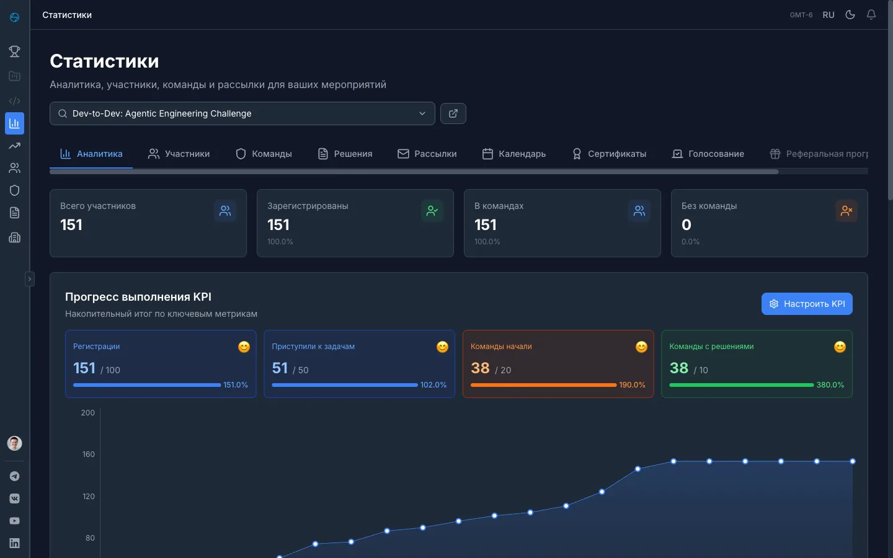This screenshot has width=893, height=558.
Task: Open the Telegram link icon
Action: click(x=14, y=476)
